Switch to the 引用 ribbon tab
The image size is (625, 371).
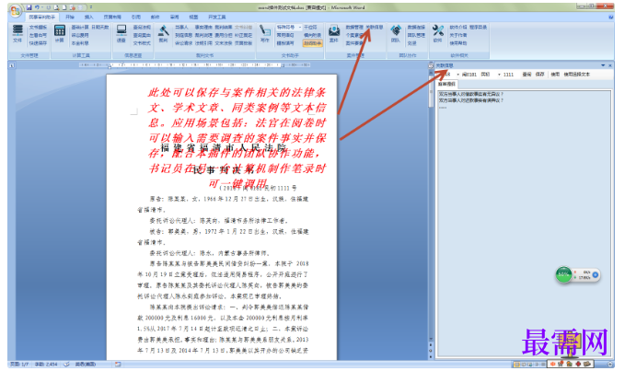click(x=136, y=17)
